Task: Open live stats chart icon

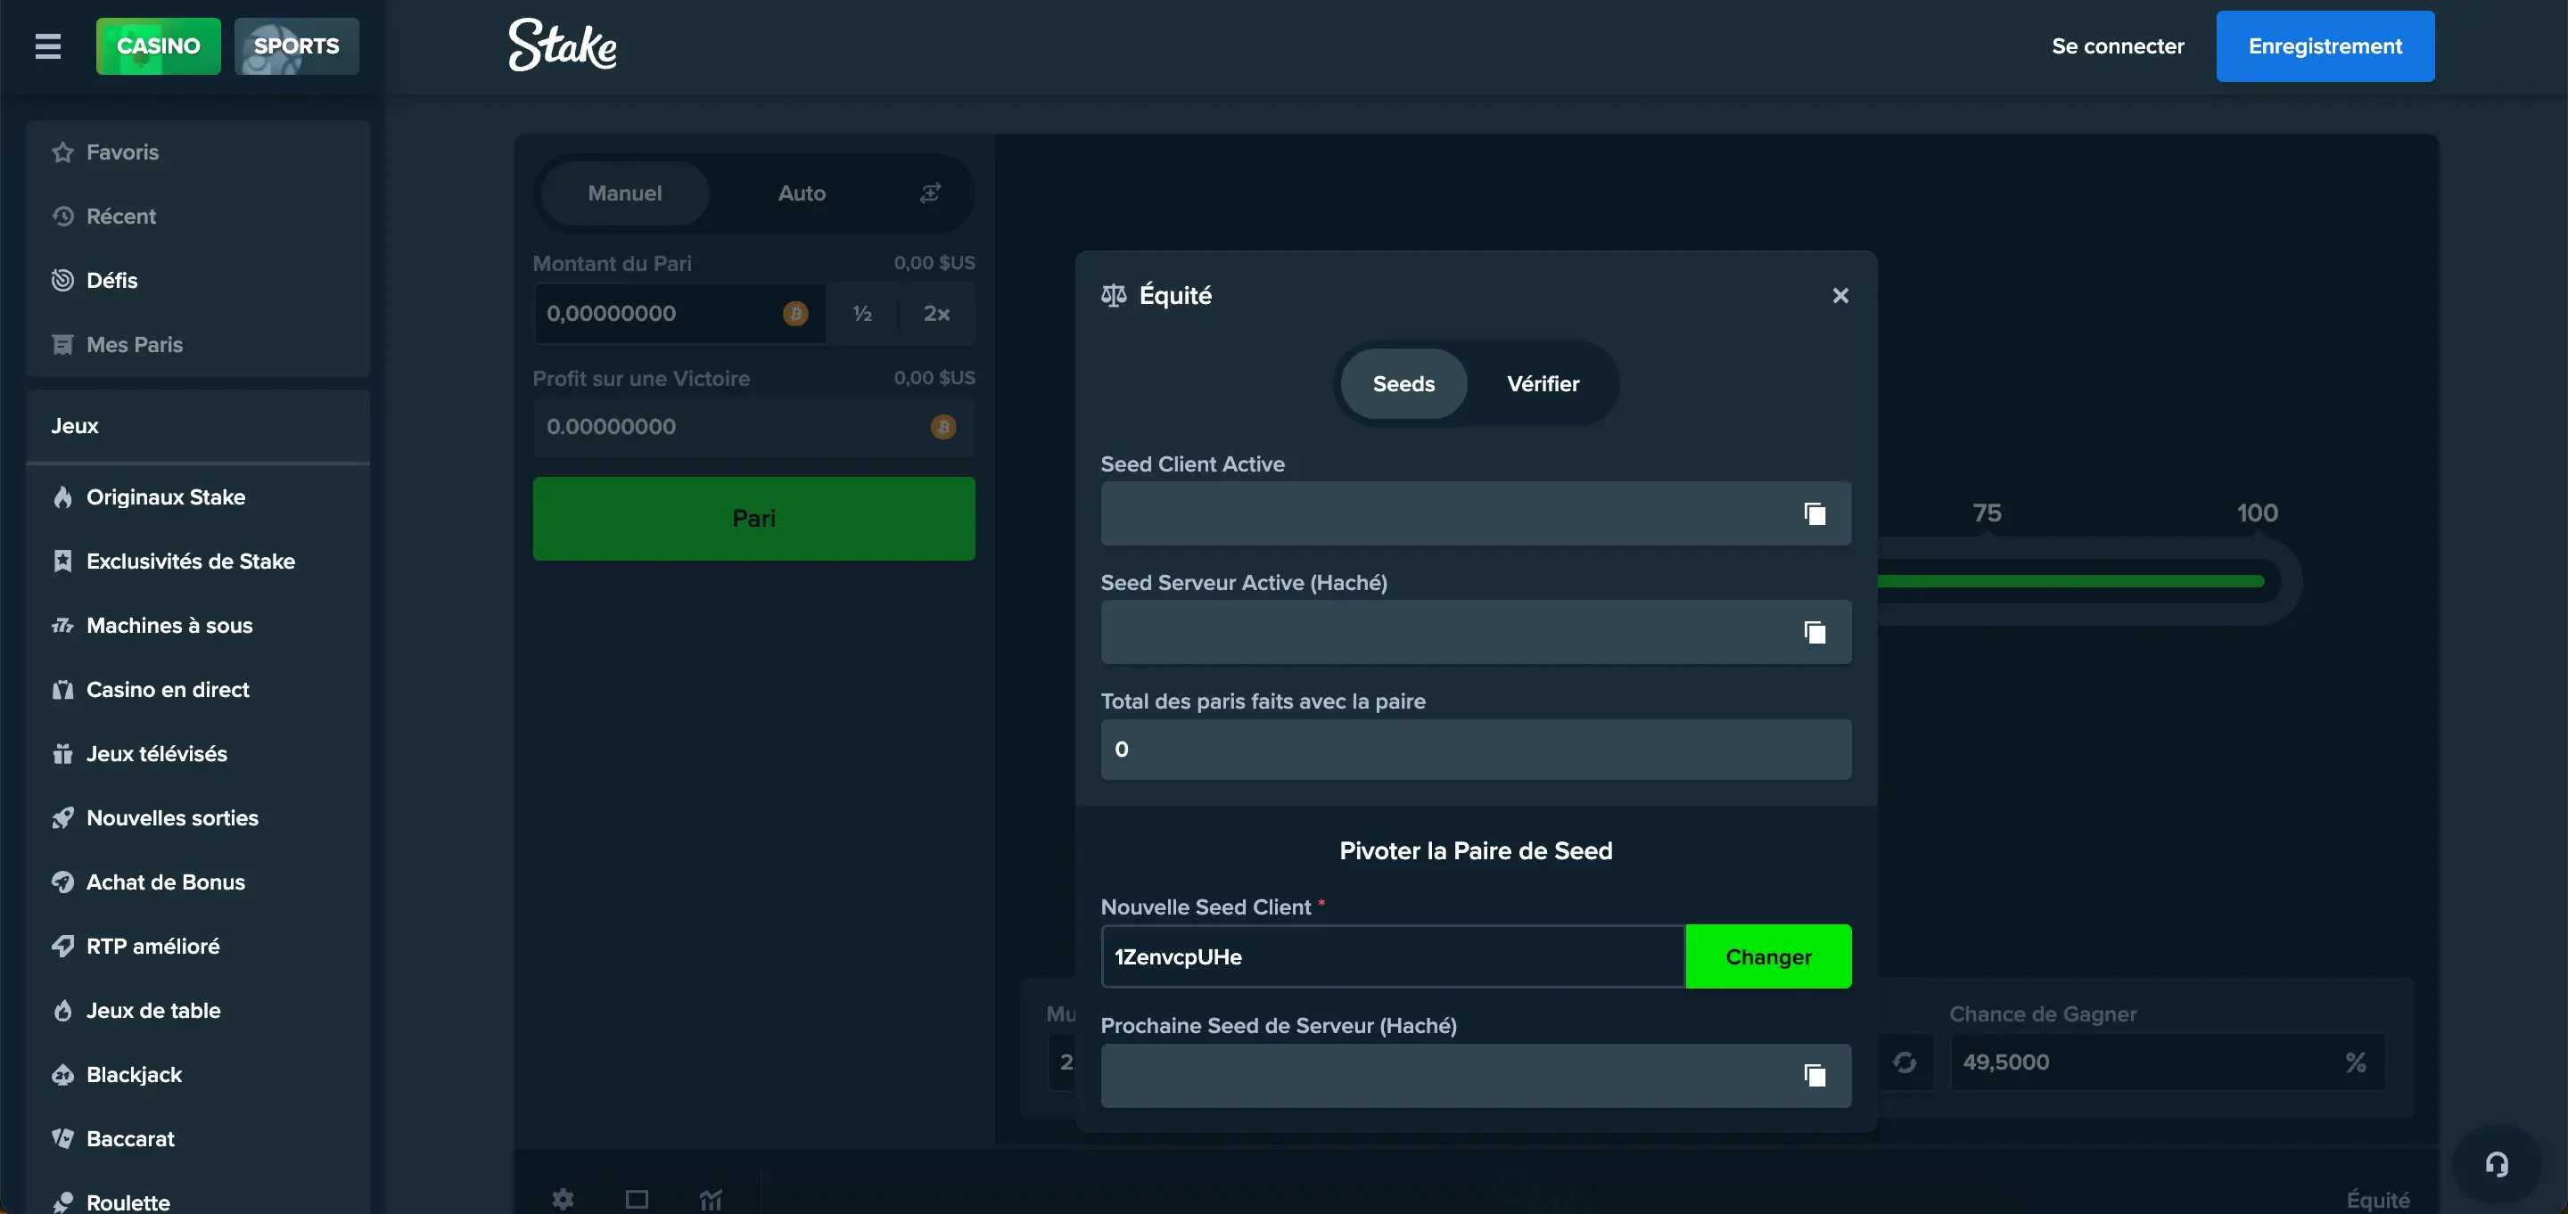Action: tap(711, 1199)
